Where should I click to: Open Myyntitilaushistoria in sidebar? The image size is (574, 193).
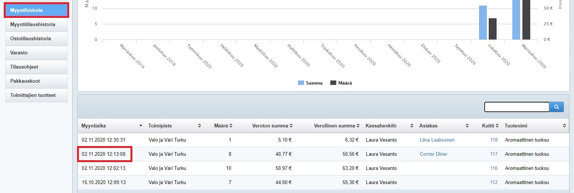click(x=36, y=25)
